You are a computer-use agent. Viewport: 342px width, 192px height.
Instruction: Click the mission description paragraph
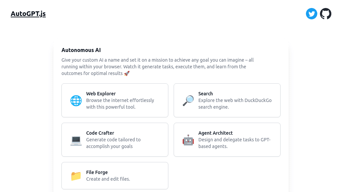coord(158,67)
